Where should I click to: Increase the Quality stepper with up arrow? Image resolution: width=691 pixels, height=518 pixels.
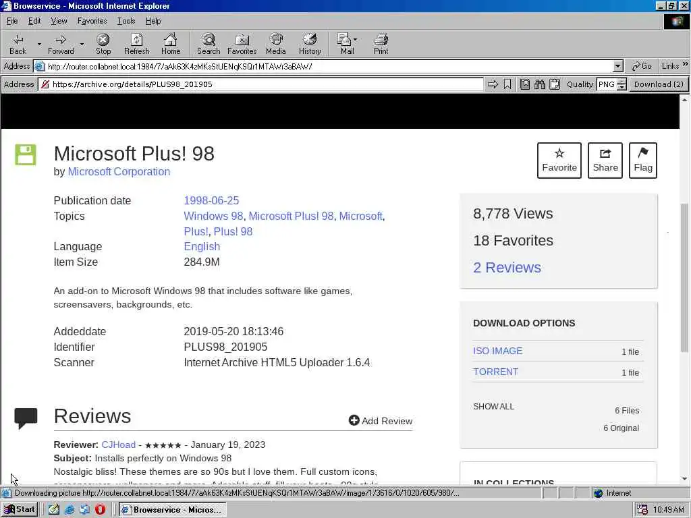pyautogui.click(x=621, y=81)
